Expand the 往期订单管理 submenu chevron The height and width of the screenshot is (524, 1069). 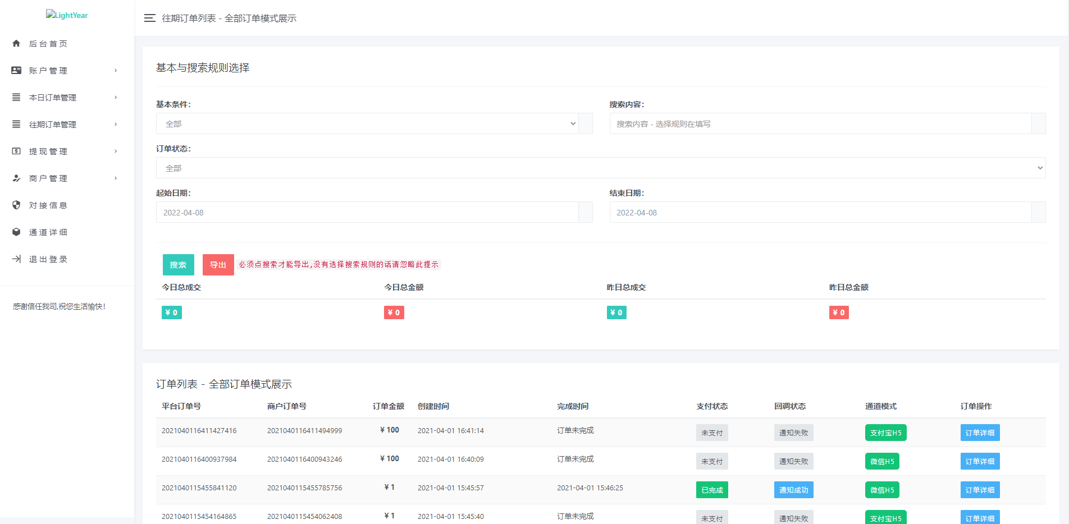(x=116, y=124)
